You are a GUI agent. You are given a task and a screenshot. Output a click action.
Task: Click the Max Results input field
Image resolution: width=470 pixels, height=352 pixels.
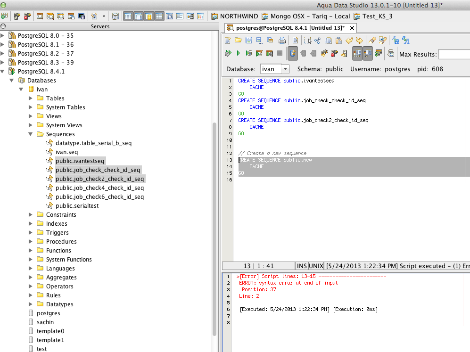(x=454, y=54)
